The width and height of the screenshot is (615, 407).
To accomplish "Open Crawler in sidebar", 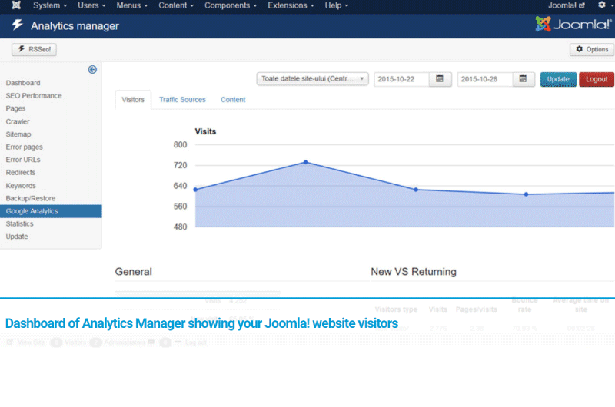I will (x=18, y=121).
